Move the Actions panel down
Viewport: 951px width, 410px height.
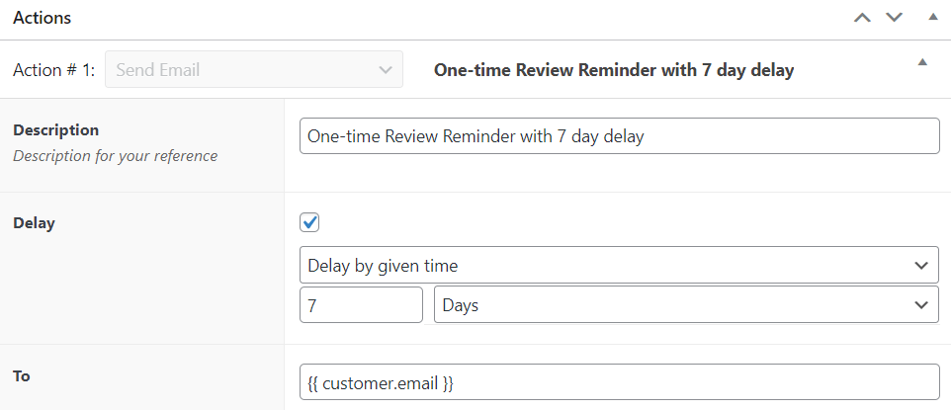tap(894, 18)
